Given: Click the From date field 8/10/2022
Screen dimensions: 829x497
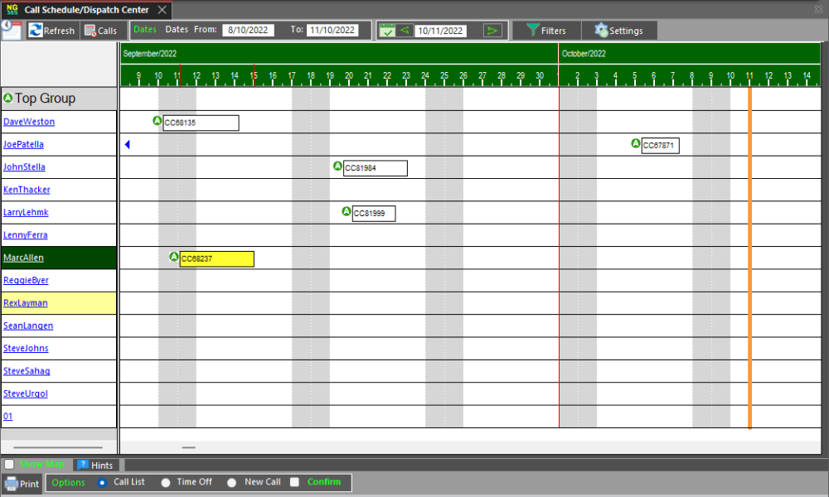Looking at the screenshot, I should (x=248, y=30).
